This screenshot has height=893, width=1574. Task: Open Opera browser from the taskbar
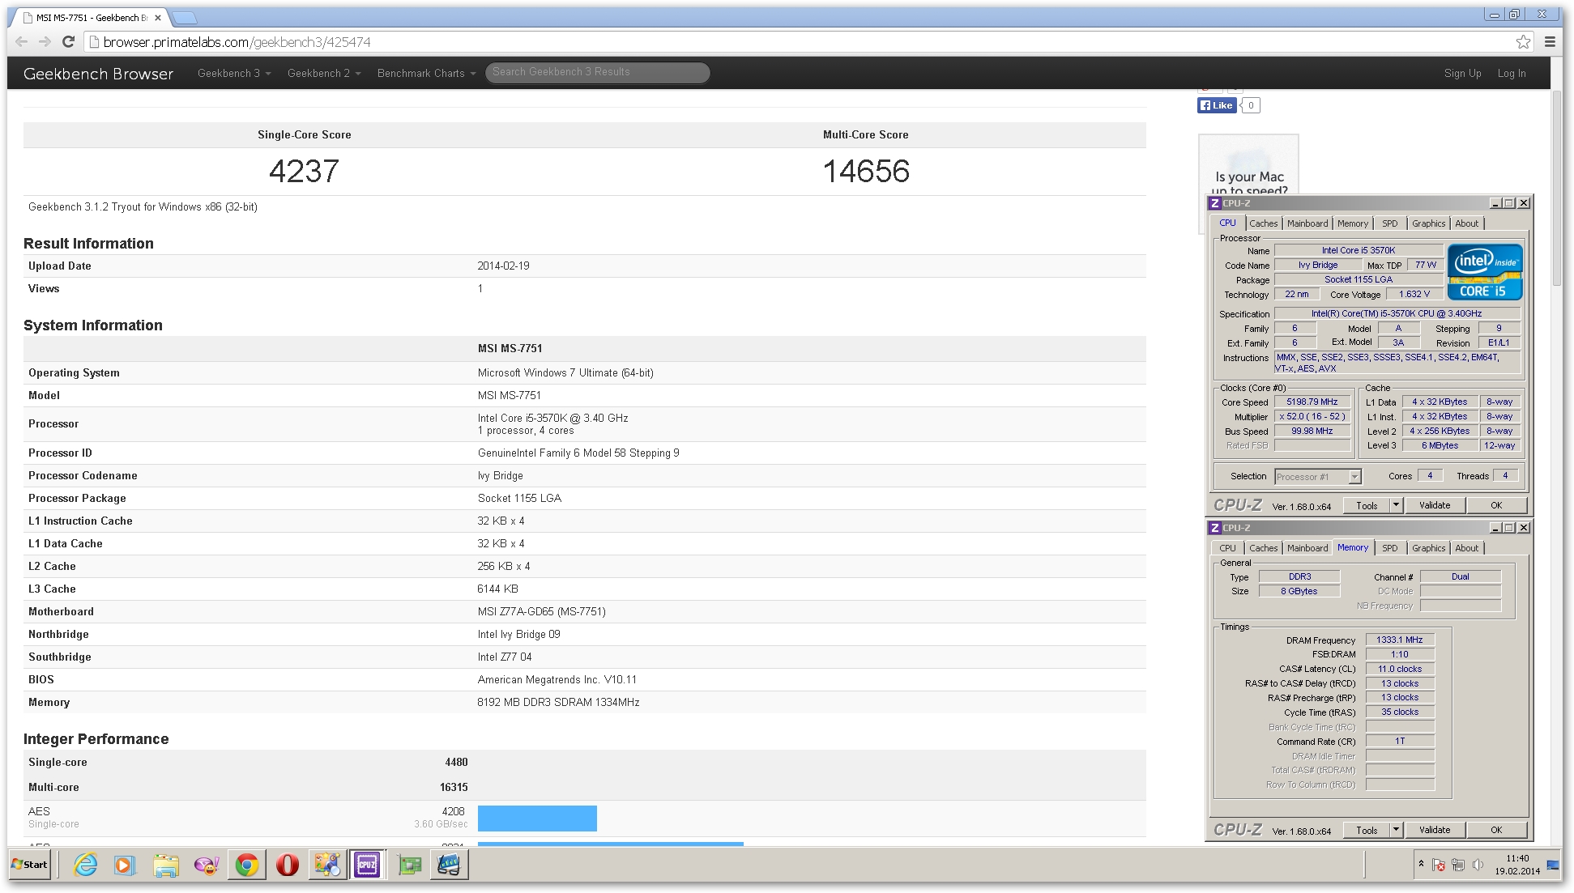click(x=287, y=865)
